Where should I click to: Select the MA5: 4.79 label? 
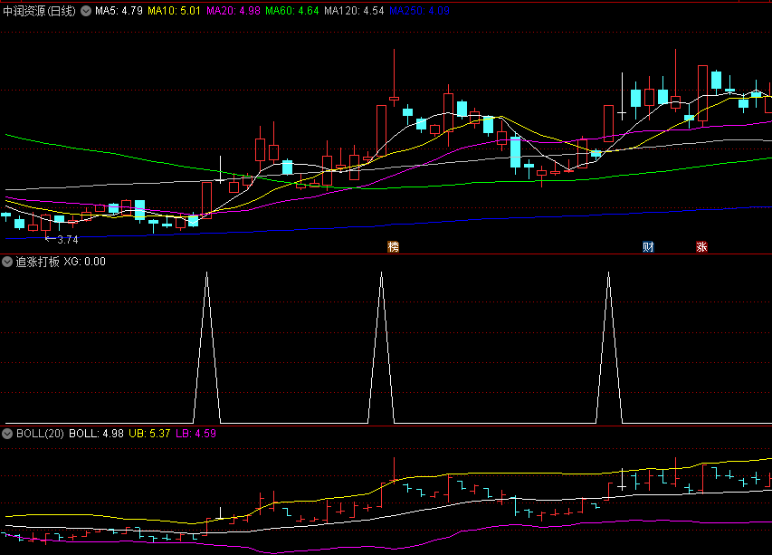[119, 11]
